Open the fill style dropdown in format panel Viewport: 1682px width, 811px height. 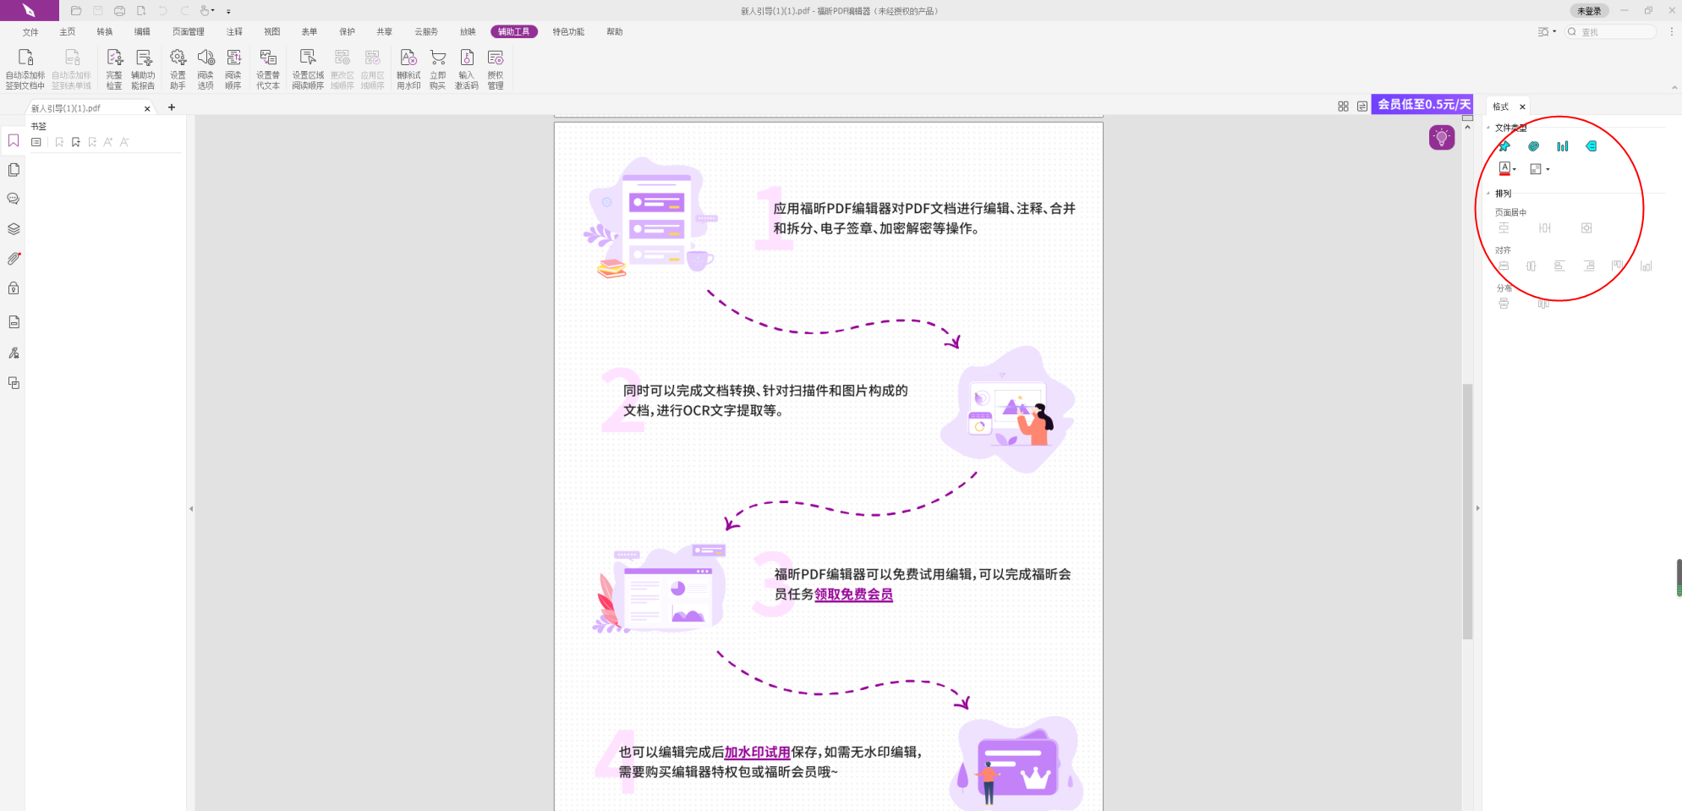[1547, 168]
